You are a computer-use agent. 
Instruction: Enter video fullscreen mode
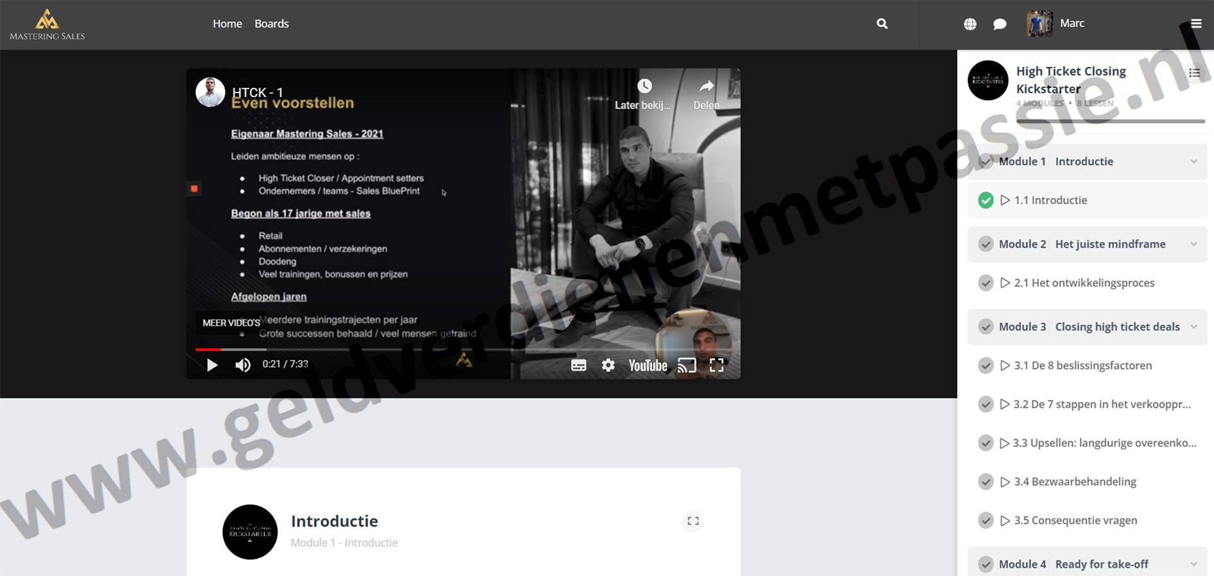(716, 365)
